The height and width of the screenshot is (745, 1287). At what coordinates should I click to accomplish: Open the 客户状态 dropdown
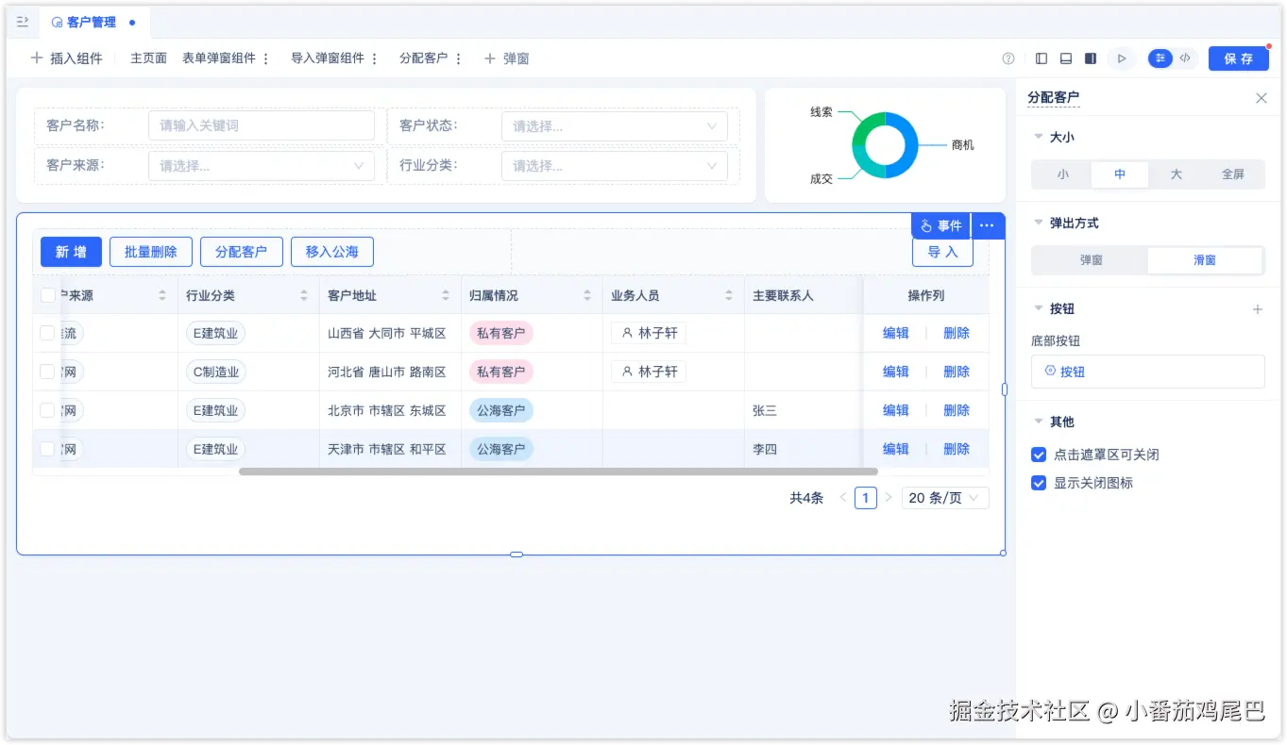(x=615, y=125)
